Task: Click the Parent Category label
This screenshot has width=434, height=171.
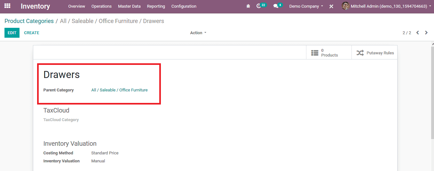Action: [x=59, y=90]
